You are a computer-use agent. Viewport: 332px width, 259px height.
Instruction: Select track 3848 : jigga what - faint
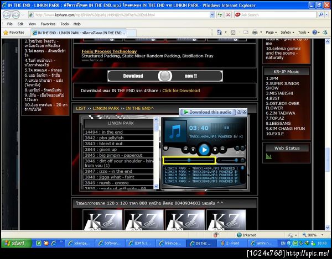pyautogui.click(x=118, y=177)
